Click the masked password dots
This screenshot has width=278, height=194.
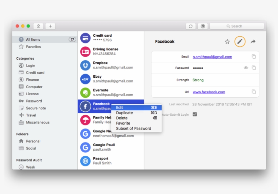(198, 68)
